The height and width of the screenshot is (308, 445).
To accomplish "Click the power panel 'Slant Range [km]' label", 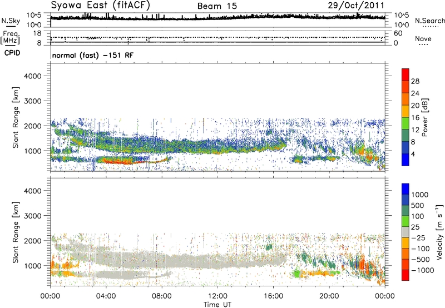I will (x=16, y=118).
